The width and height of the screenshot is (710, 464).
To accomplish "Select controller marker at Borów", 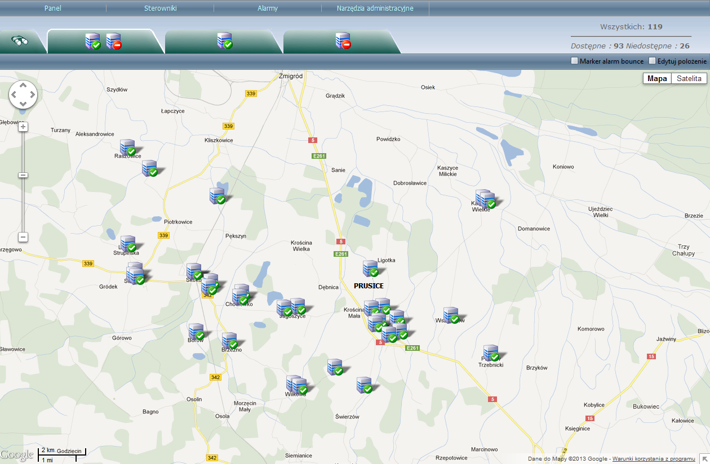I will point(197,332).
